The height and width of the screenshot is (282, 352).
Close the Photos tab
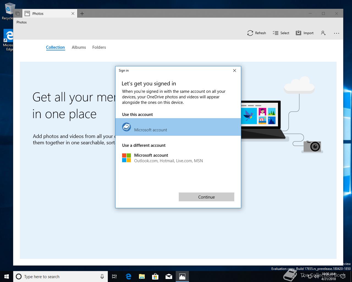pos(73,13)
